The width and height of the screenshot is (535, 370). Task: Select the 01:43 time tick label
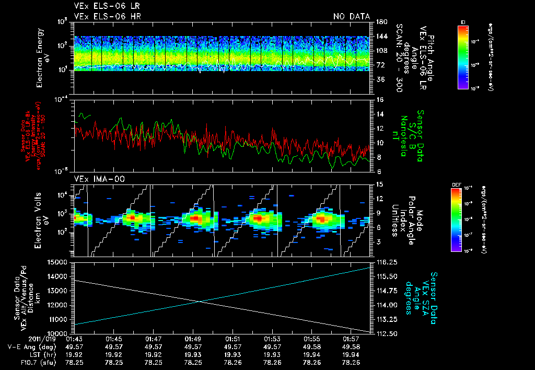[75, 339]
